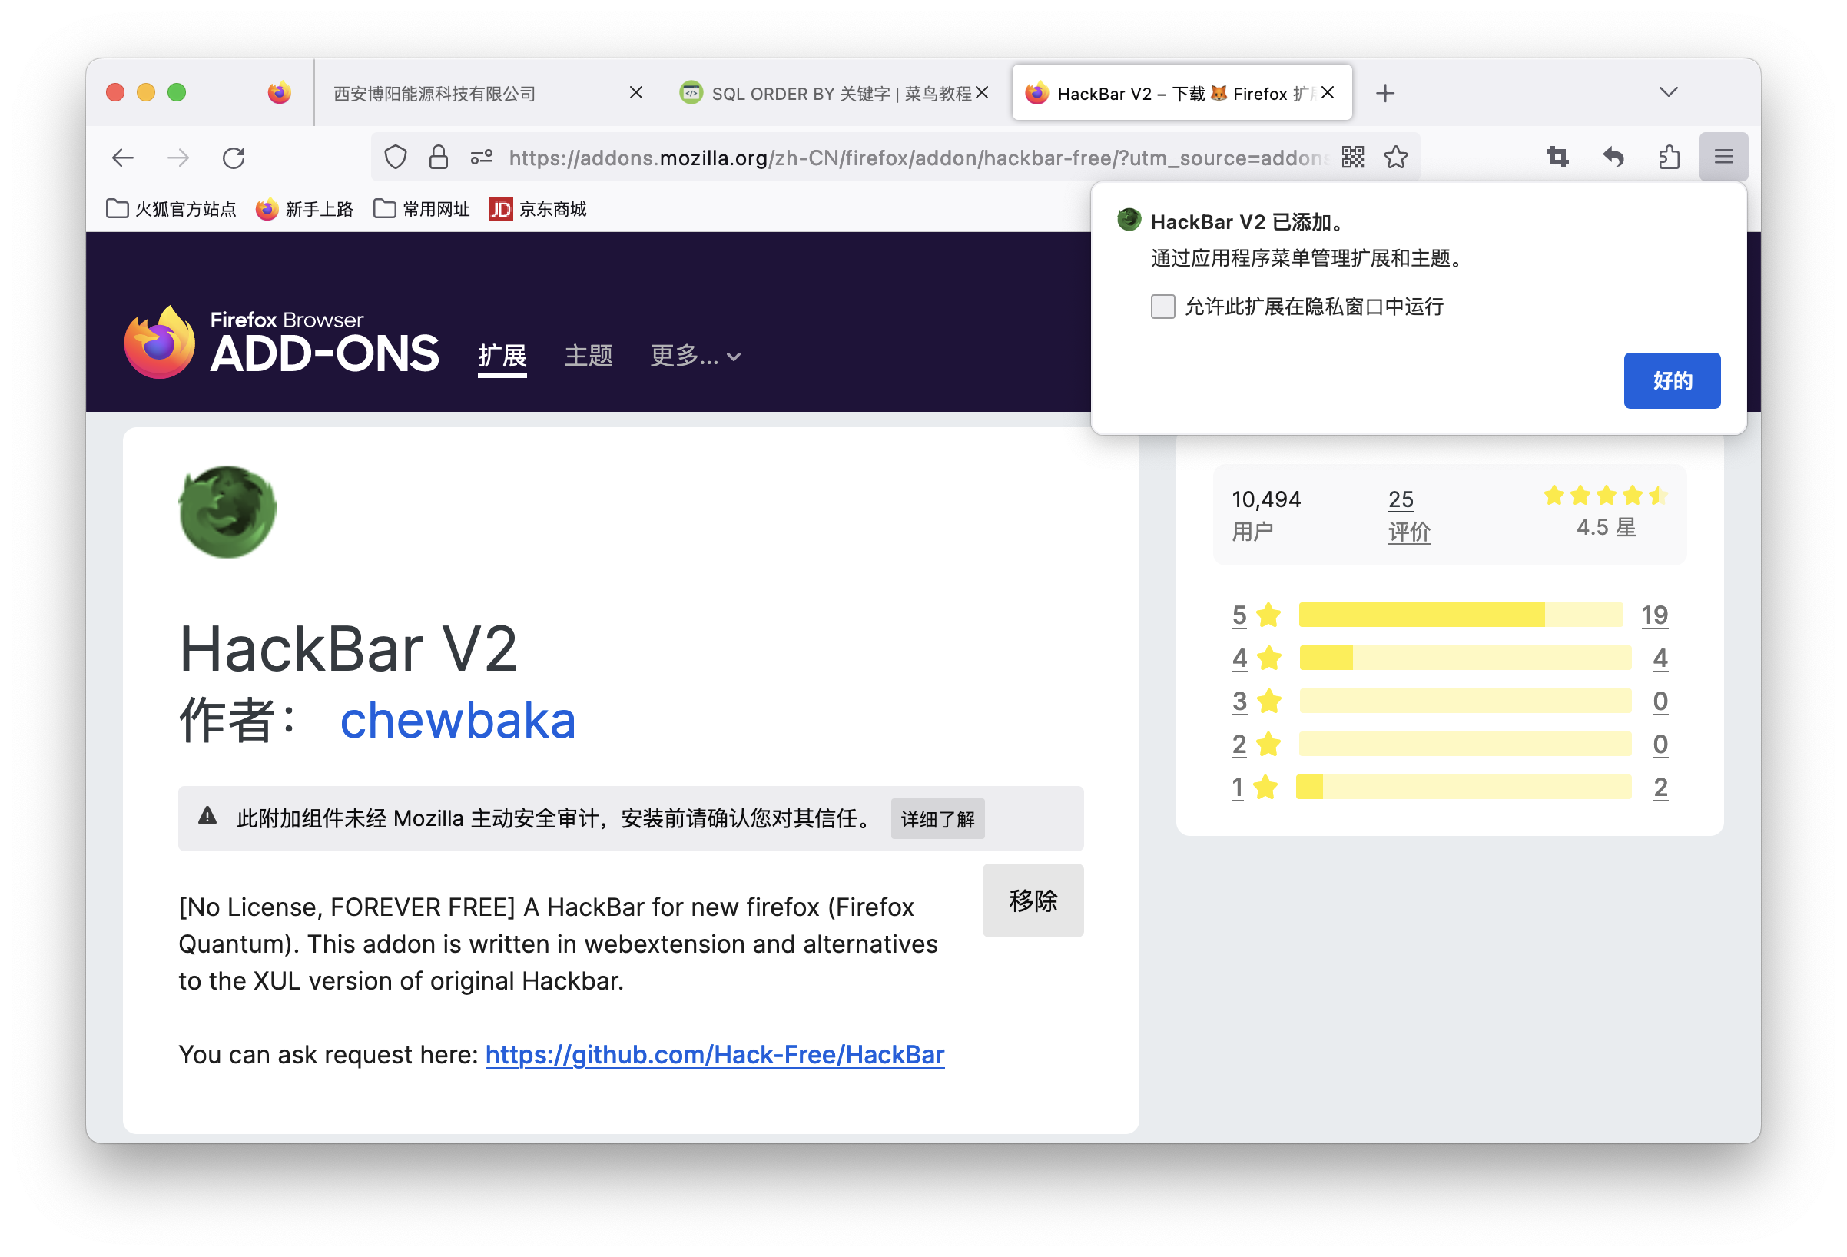The height and width of the screenshot is (1257, 1847).
Task: Open the GitHub Hack-Free/HackBar link
Action: (715, 1054)
